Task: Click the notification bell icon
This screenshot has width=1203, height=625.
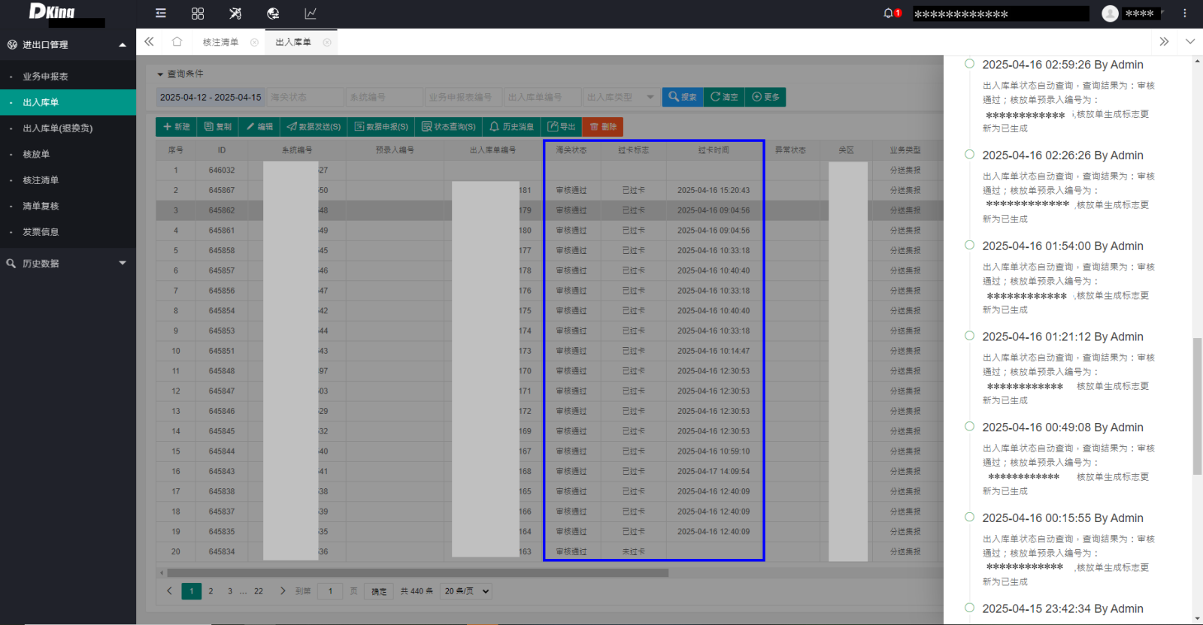Action: 889,14
